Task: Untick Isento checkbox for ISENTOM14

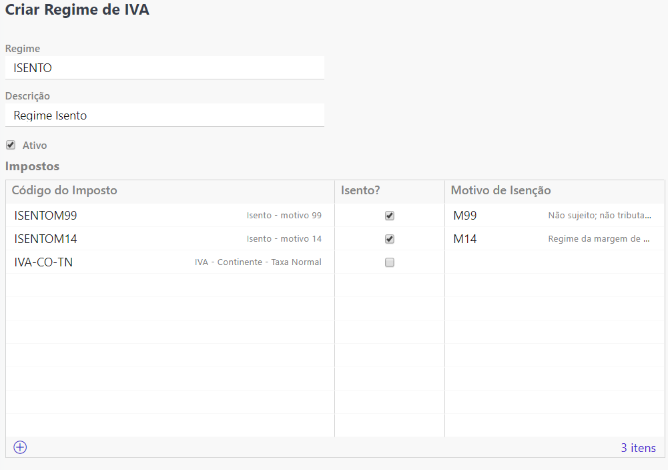Action: pyautogui.click(x=390, y=239)
